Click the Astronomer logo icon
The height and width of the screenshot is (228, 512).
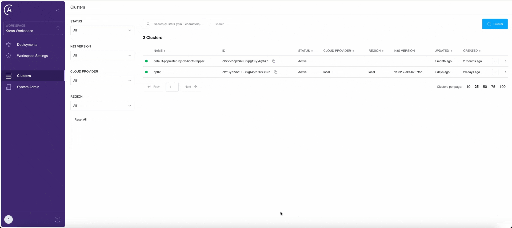9,10
